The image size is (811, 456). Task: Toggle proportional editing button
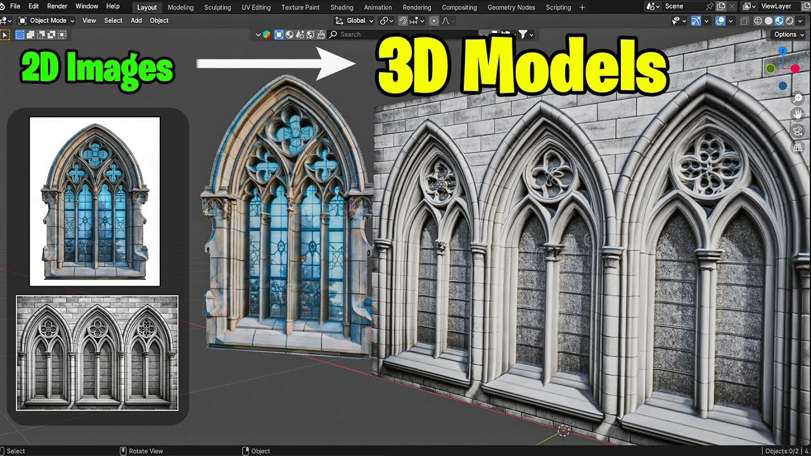[x=434, y=21]
